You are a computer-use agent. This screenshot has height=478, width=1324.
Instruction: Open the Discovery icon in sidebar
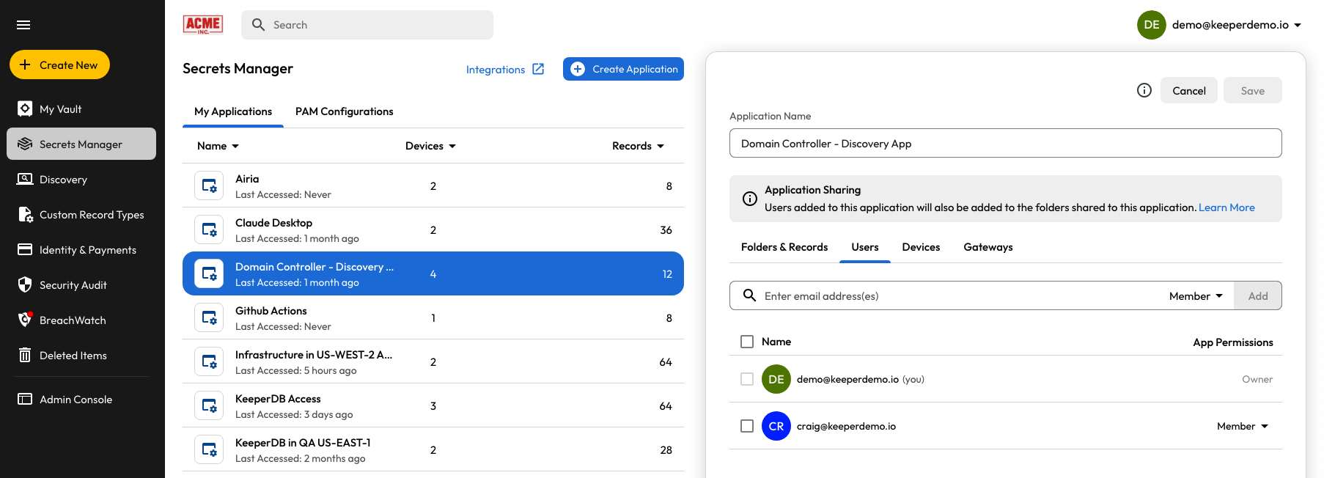(x=25, y=180)
